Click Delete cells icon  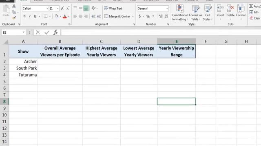coord(230,8)
